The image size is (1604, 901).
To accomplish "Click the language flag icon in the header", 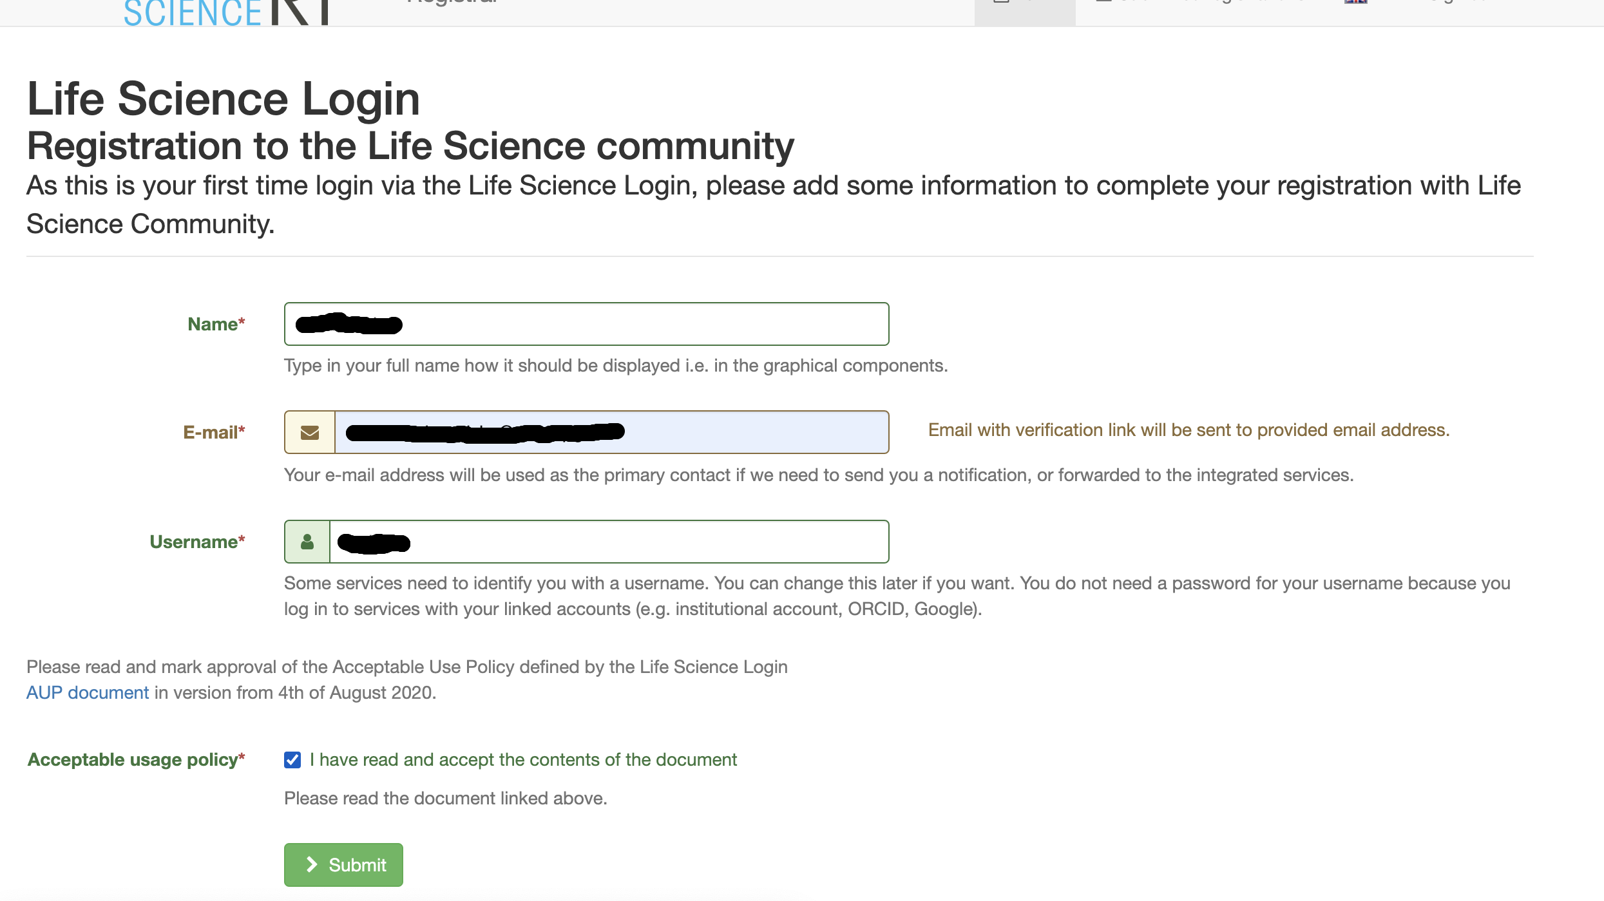I will click(1355, 3).
